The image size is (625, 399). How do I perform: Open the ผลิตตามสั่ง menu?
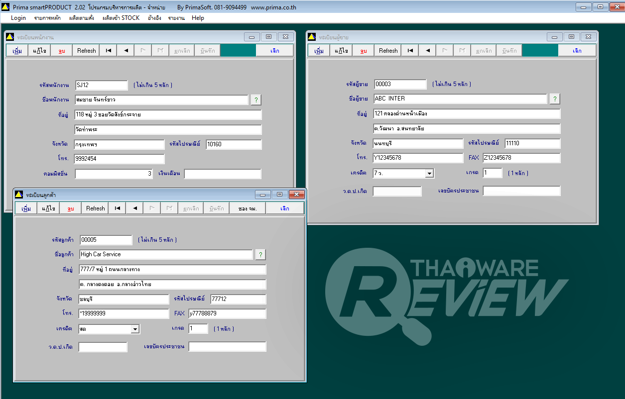click(82, 18)
